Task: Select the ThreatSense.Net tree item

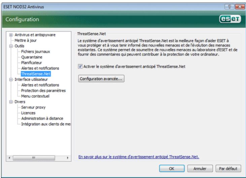Action: click(36, 74)
